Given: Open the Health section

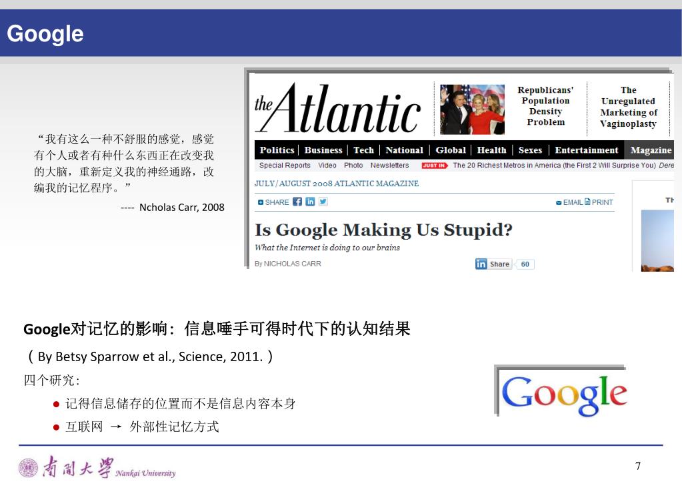Looking at the screenshot, I should click(491, 150).
